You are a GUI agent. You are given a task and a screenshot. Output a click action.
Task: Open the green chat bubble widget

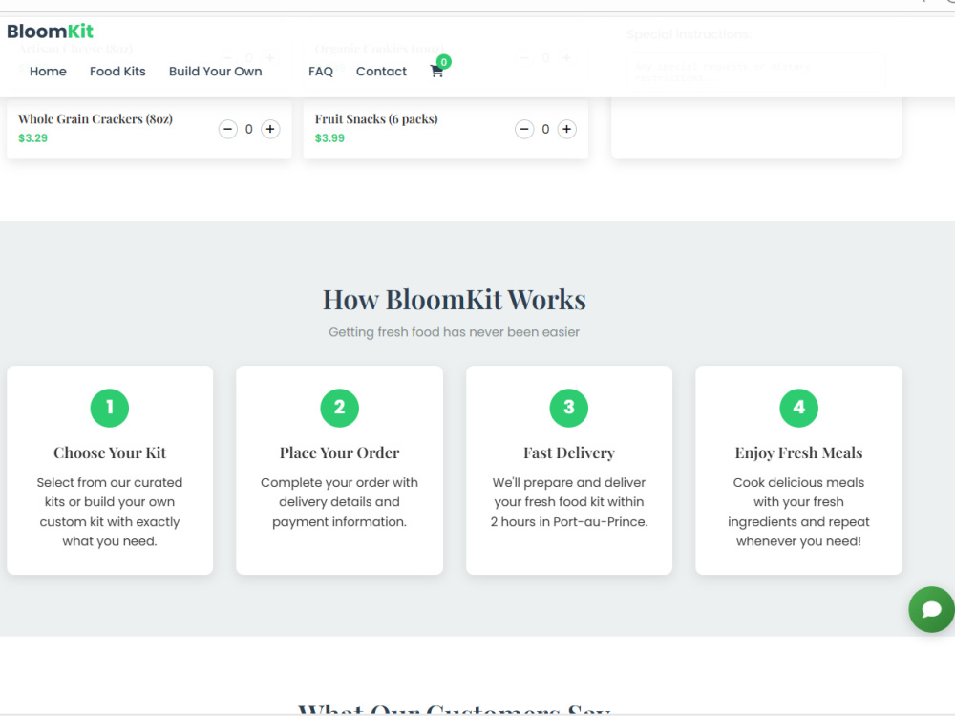tap(931, 609)
